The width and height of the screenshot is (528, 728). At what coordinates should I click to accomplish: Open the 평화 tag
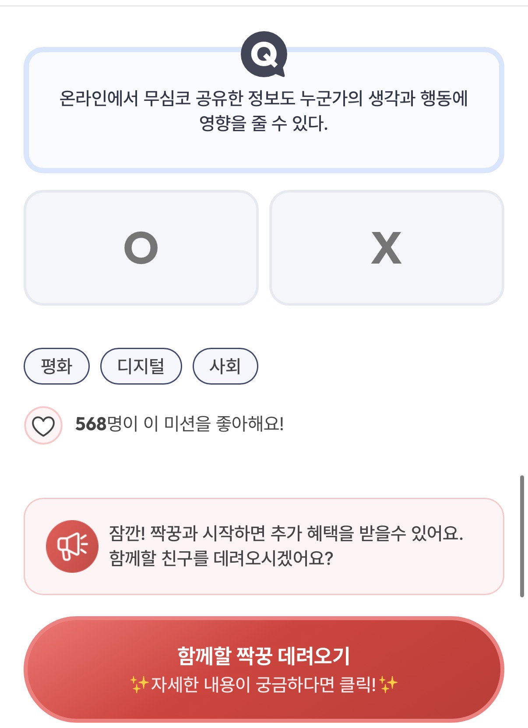[56, 366]
